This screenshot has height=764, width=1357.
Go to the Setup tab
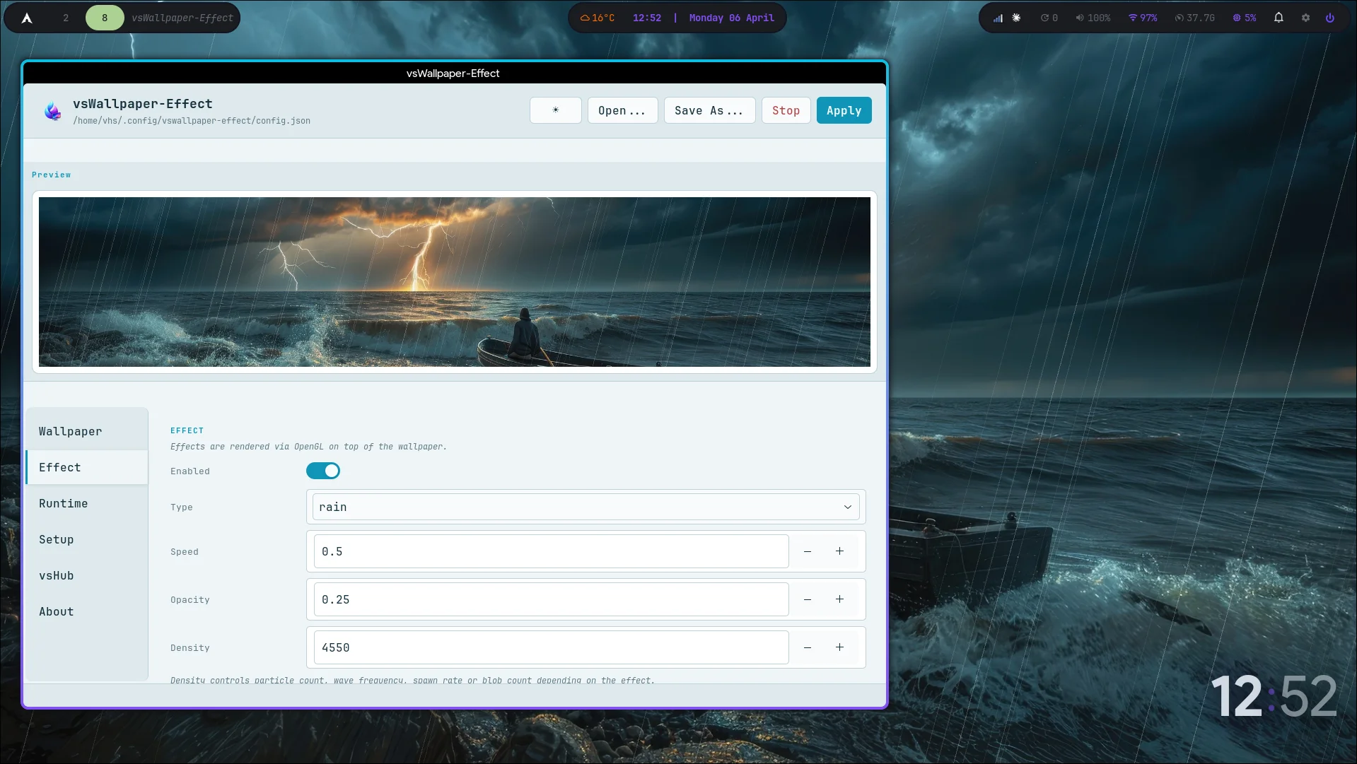point(86,539)
